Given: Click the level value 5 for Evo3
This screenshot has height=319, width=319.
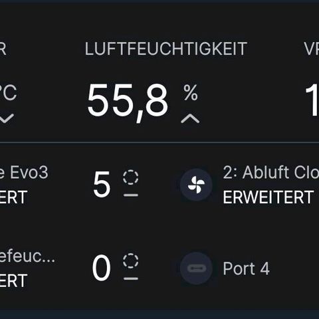Looking at the screenshot, I should [102, 184].
